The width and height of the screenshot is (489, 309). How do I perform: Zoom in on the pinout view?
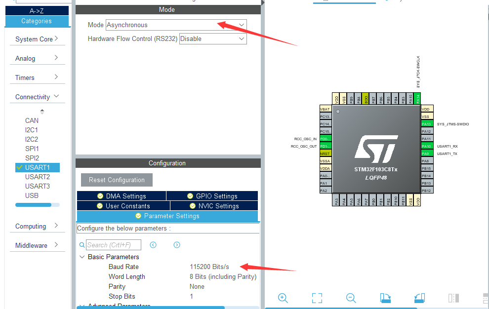[283, 298]
